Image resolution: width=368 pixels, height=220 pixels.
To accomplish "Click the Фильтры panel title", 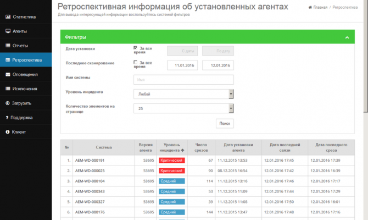I will point(75,37).
